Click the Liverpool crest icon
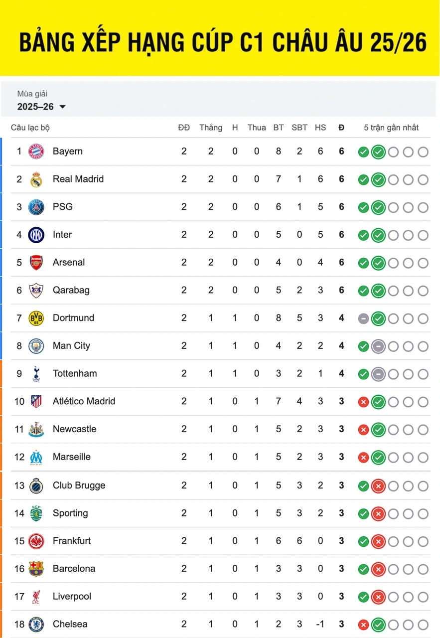This screenshot has width=440, height=638. coord(36,597)
